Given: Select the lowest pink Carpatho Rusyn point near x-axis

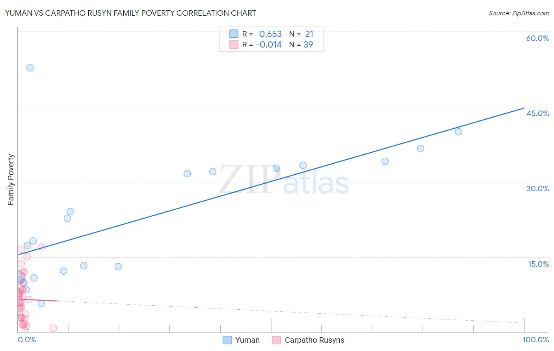Looking at the screenshot, I should point(53,328).
